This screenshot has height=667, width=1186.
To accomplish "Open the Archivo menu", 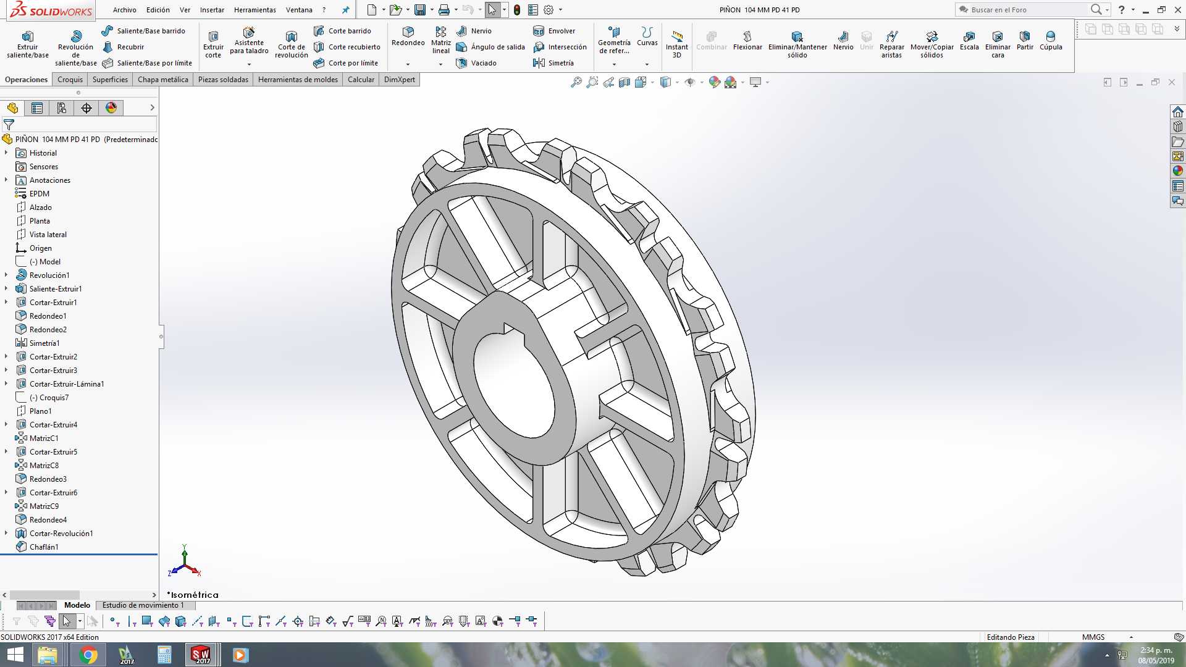I will (x=124, y=10).
